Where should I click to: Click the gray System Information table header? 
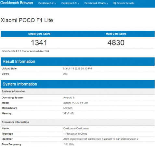click(78, 91)
